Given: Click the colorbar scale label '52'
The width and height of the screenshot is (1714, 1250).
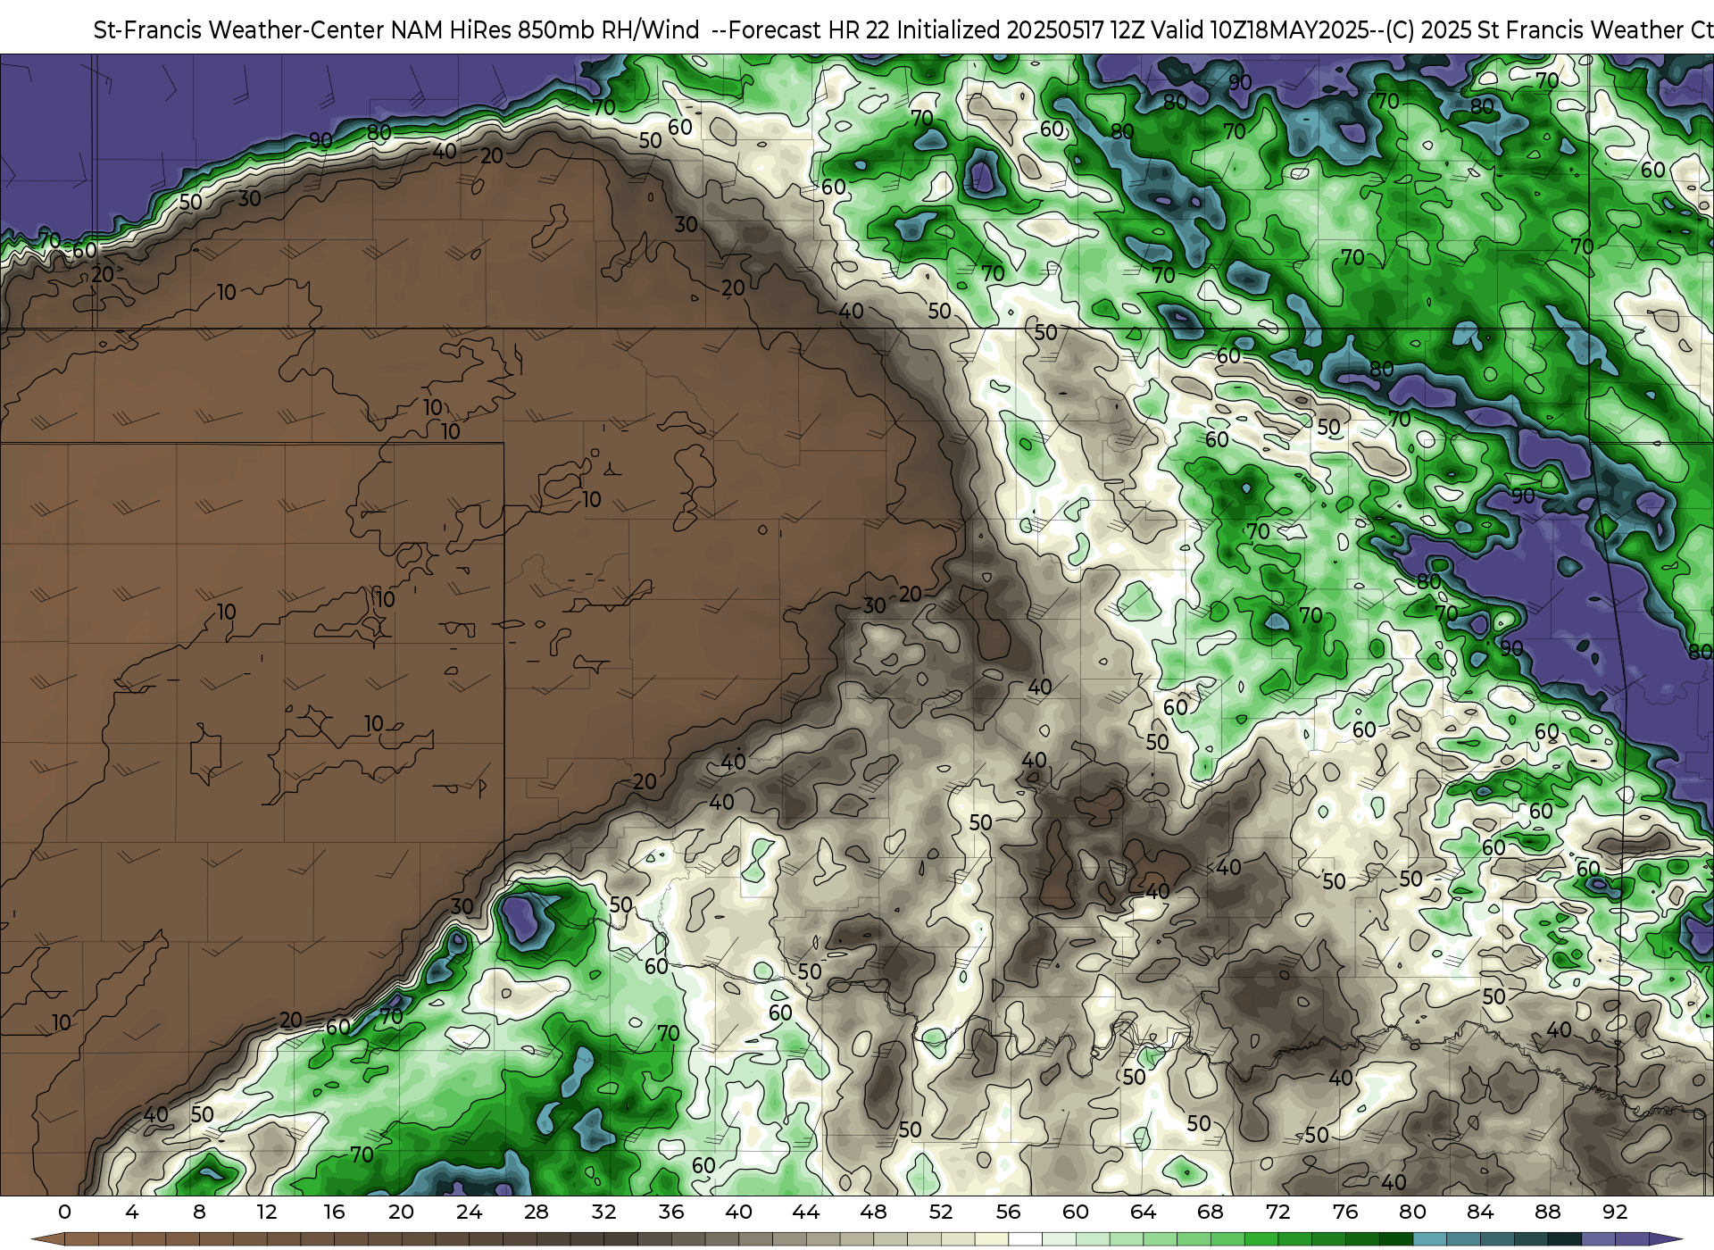Looking at the screenshot, I should tap(941, 1212).
